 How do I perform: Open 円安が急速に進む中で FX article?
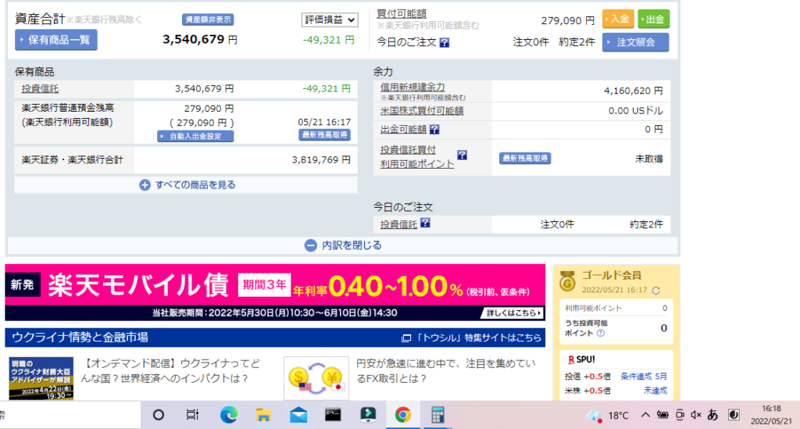point(446,371)
